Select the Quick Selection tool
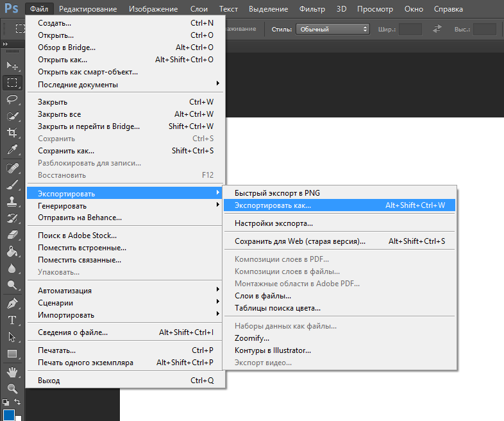This screenshot has width=504, height=421. pyautogui.click(x=12, y=116)
